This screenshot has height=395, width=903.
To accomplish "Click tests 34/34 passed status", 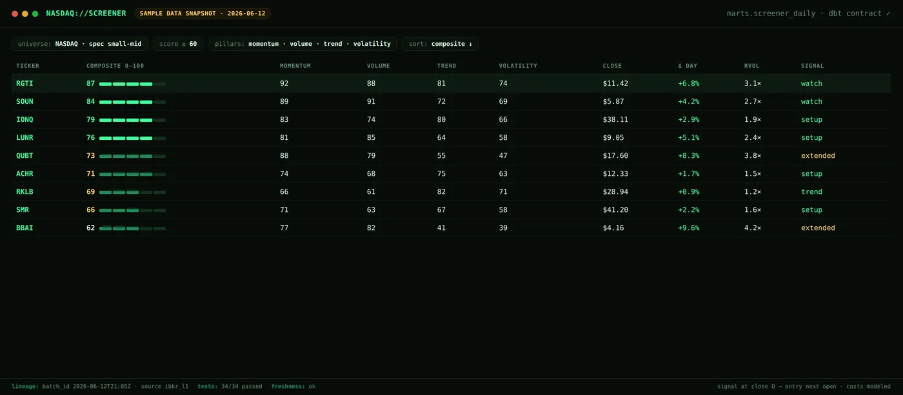I will tap(230, 387).
